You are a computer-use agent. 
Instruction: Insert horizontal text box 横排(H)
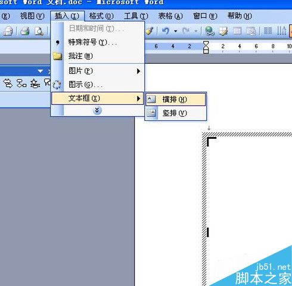tap(176, 100)
